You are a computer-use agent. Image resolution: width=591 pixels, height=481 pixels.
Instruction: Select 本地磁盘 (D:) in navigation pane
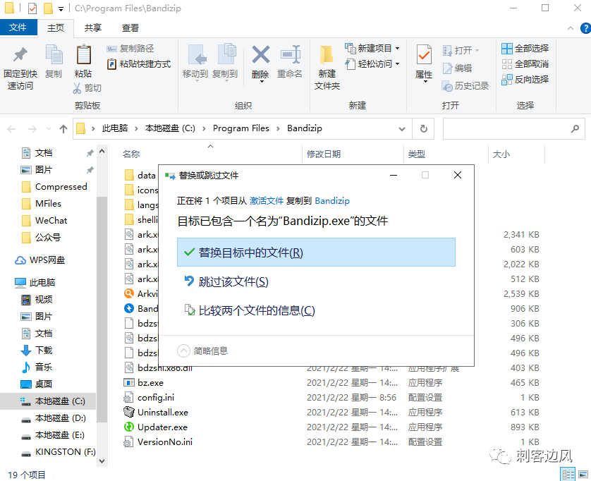pyautogui.click(x=54, y=418)
